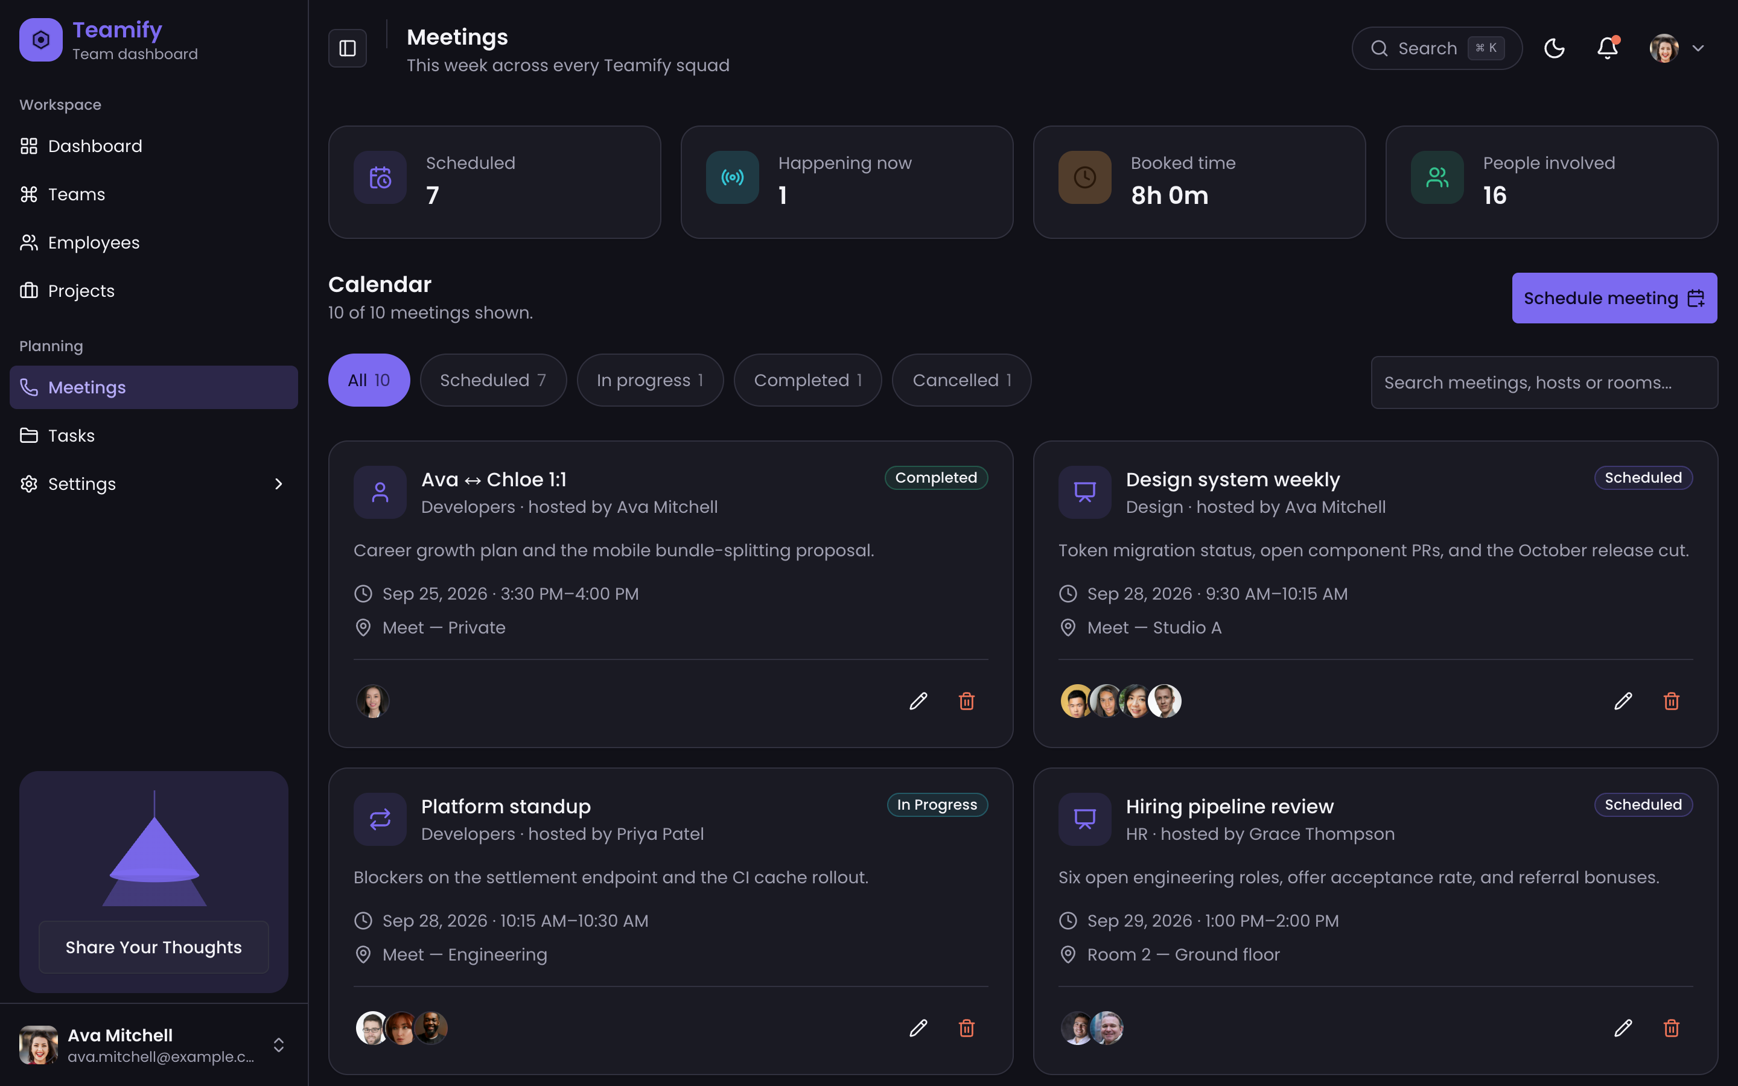Click the Design system weekly presentation icon

click(1084, 493)
